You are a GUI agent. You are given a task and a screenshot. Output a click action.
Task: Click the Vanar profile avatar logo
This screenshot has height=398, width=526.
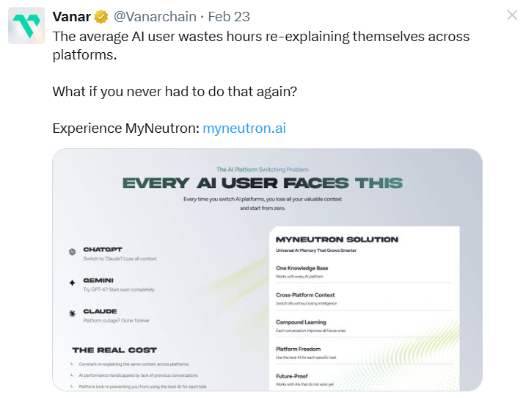[x=28, y=26]
